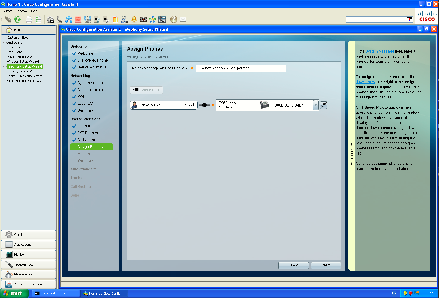Click the gear with floppy disk icon
The height and width of the screenshot is (298, 439).
[50, 20]
